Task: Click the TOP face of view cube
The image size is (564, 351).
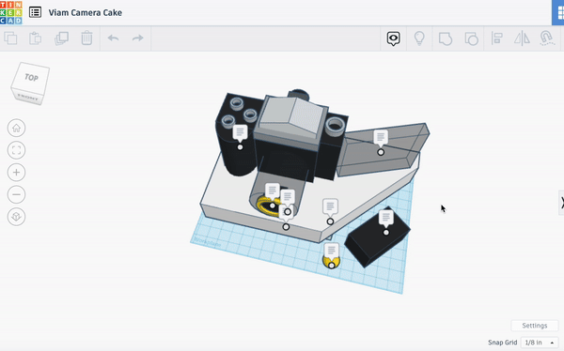Action: pos(32,77)
